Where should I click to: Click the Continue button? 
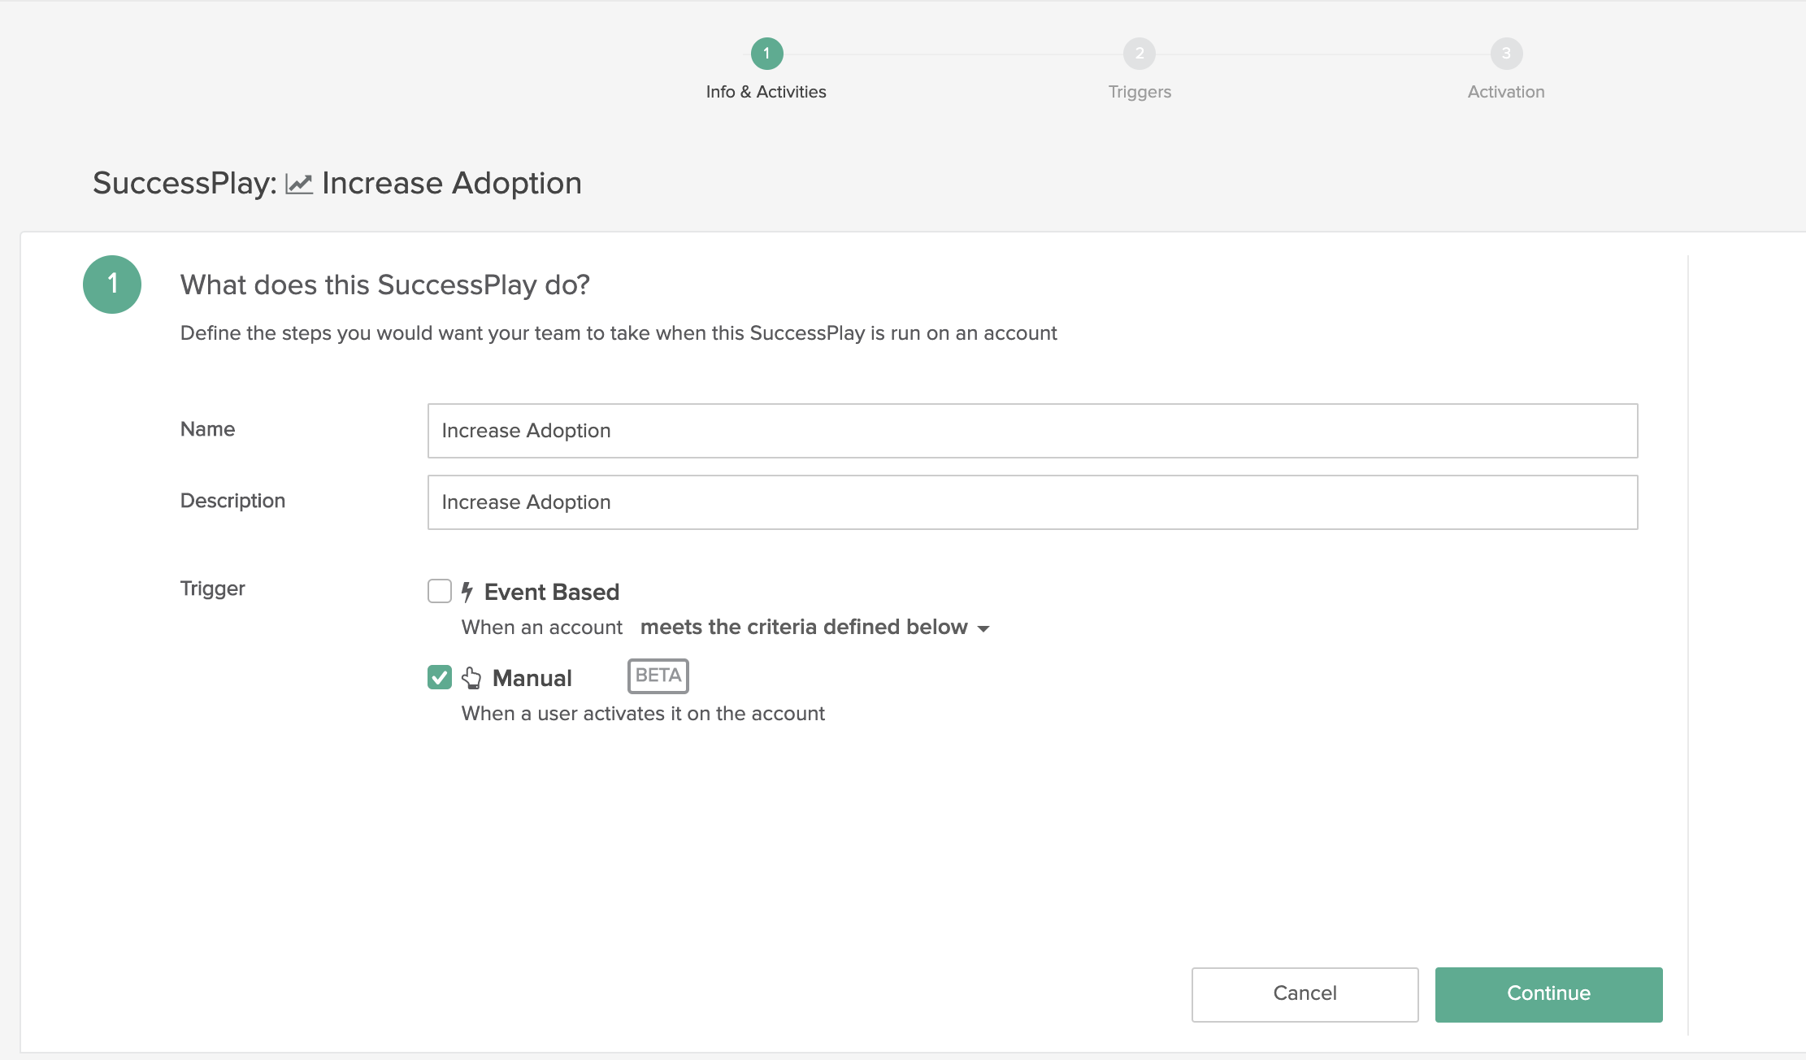1549,994
